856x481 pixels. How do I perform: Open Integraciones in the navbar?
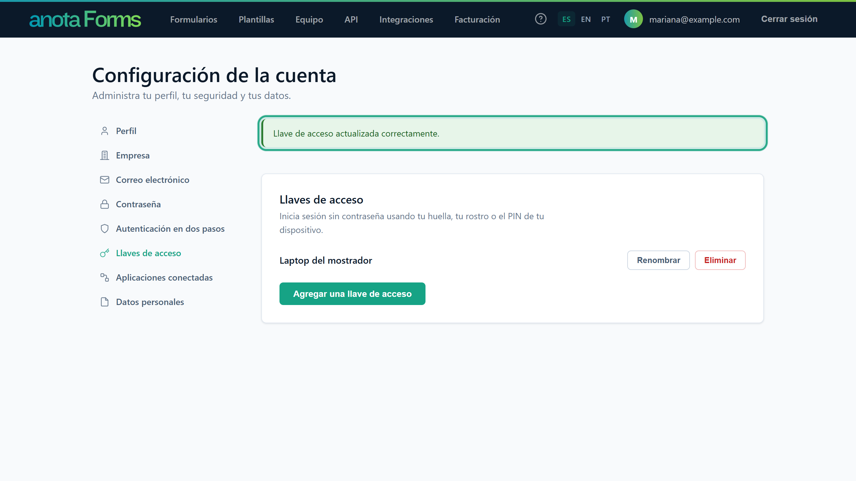(406, 19)
